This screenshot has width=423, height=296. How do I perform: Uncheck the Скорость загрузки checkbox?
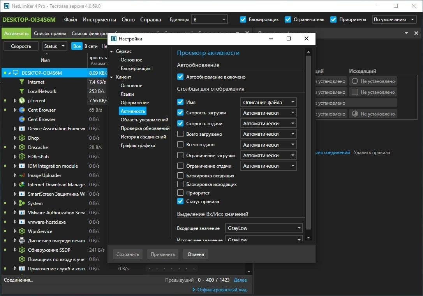180,112
